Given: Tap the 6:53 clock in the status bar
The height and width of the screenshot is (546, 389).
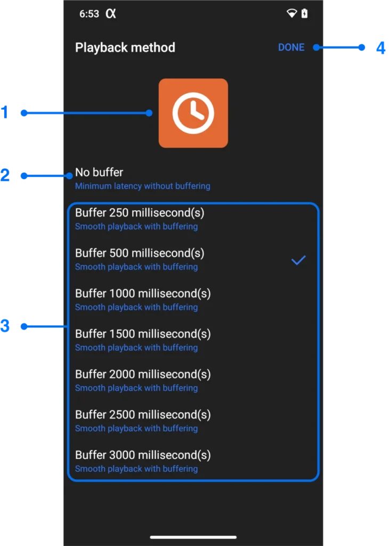Looking at the screenshot, I should pos(90,14).
